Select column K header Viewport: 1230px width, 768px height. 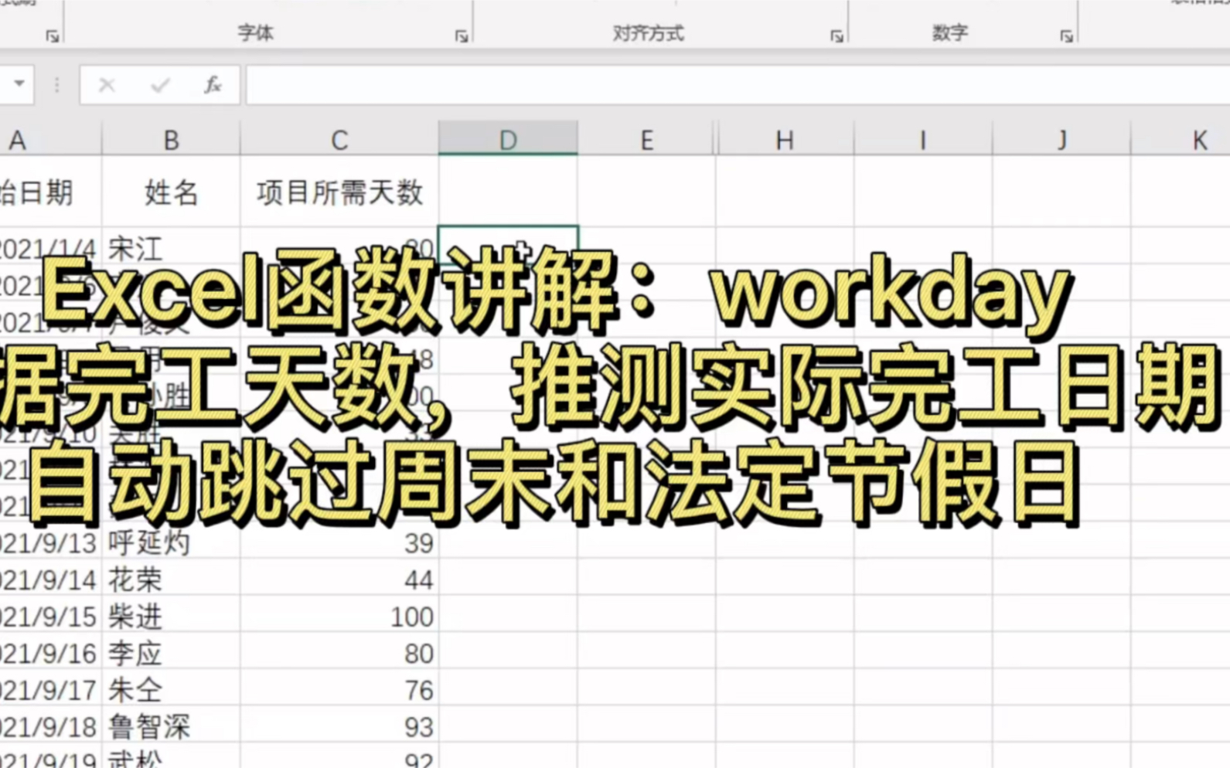[x=1181, y=140]
